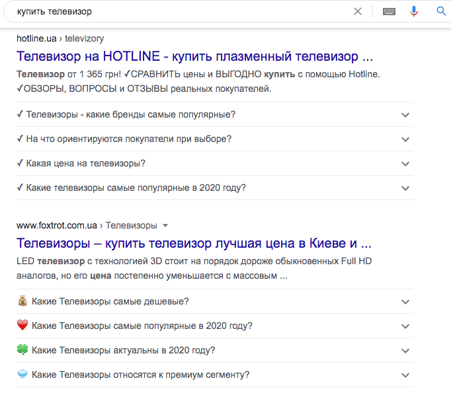Screen dimensions: 451x397
Task: Click the diamond emoji beside premium segment question
Action: [22, 375]
